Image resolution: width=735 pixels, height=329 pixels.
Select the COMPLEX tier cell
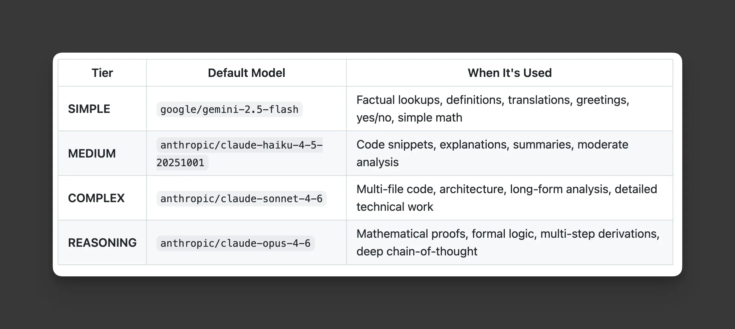(102, 198)
